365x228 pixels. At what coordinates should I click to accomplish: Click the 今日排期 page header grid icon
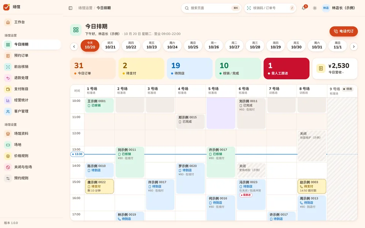coord(76,30)
